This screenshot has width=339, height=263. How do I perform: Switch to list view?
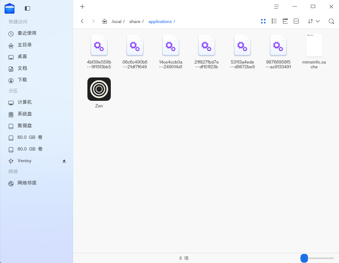[274, 21]
